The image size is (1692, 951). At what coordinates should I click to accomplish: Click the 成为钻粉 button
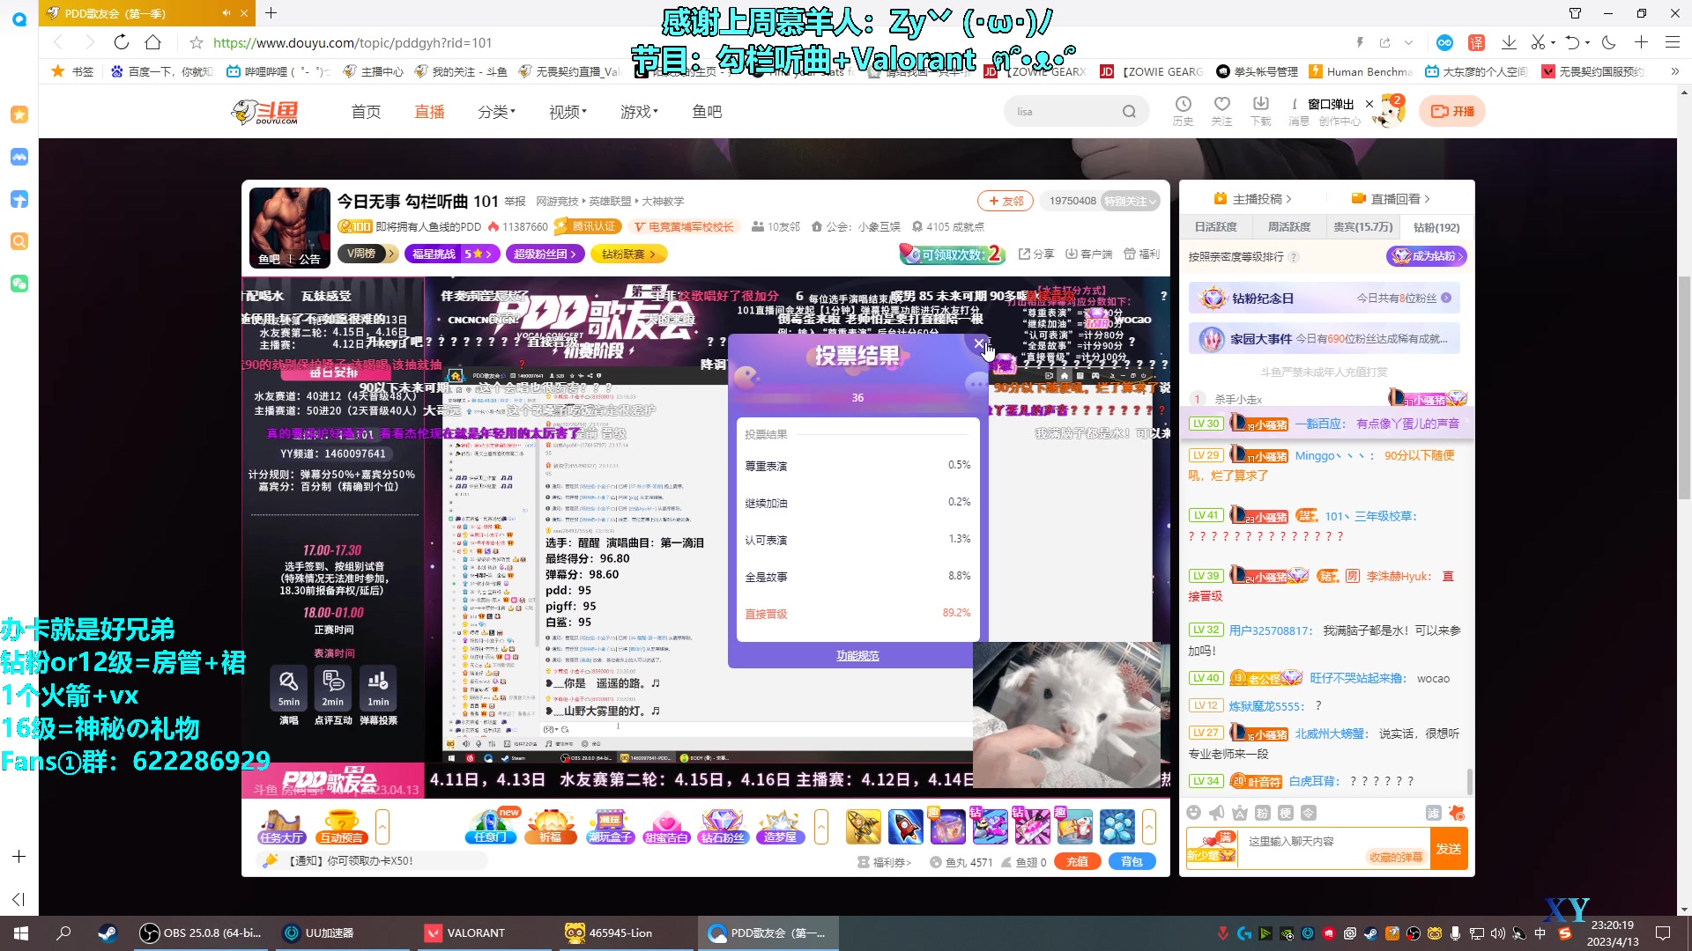[1427, 256]
